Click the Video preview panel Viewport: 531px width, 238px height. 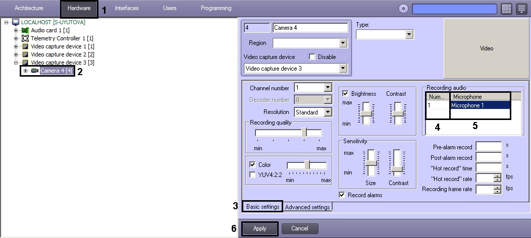pyautogui.click(x=486, y=48)
